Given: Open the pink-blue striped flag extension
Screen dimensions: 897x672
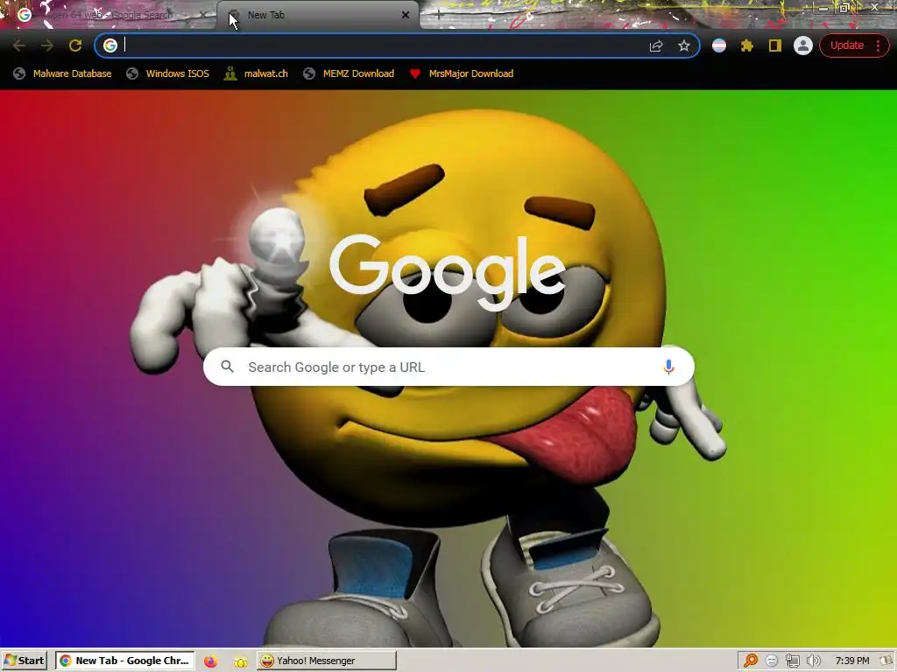Looking at the screenshot, I should 719,45.
